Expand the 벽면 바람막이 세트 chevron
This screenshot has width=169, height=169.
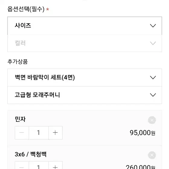coord(153,77)
